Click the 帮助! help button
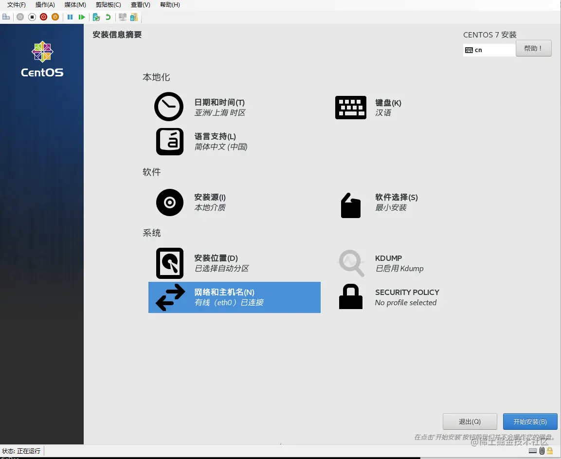 point(533,48)
